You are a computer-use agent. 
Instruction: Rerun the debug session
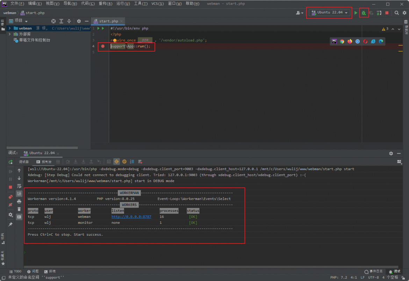coord(10,162)
